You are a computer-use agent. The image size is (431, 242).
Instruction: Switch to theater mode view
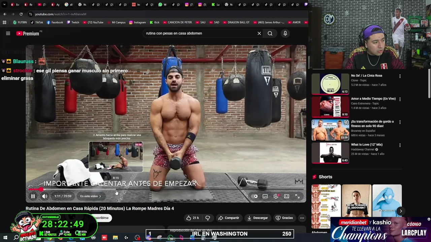click(x=287, y=196)
